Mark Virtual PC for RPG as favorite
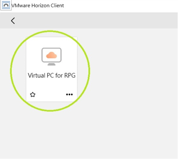Image resolution: width=178 pixels, height=160 pixels. click(x=33, y=94)
